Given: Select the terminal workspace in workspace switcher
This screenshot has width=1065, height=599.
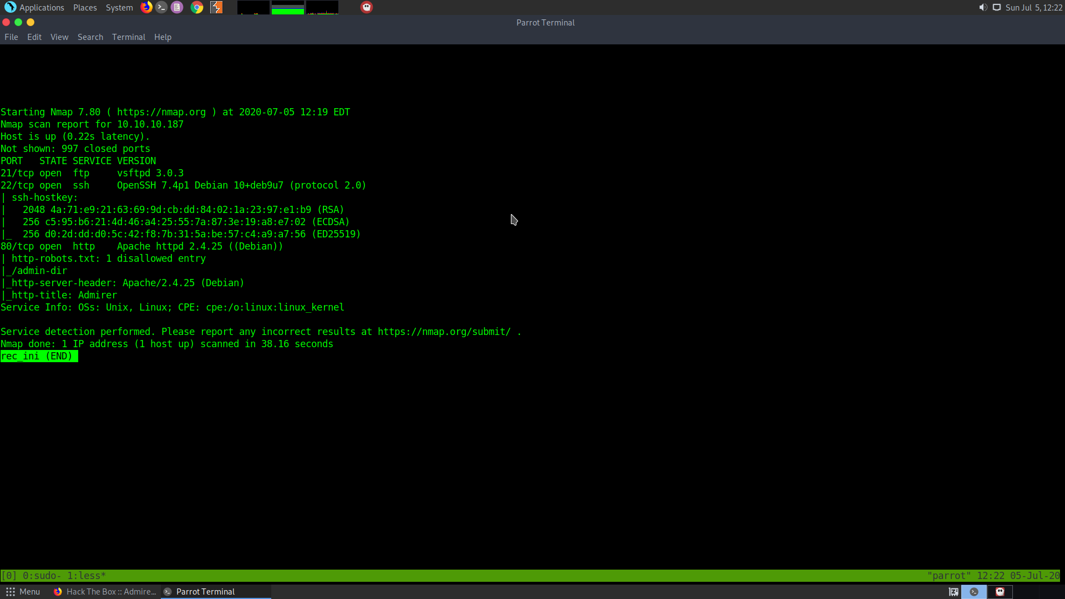Looking at the screenshot, I should [974, 592].
